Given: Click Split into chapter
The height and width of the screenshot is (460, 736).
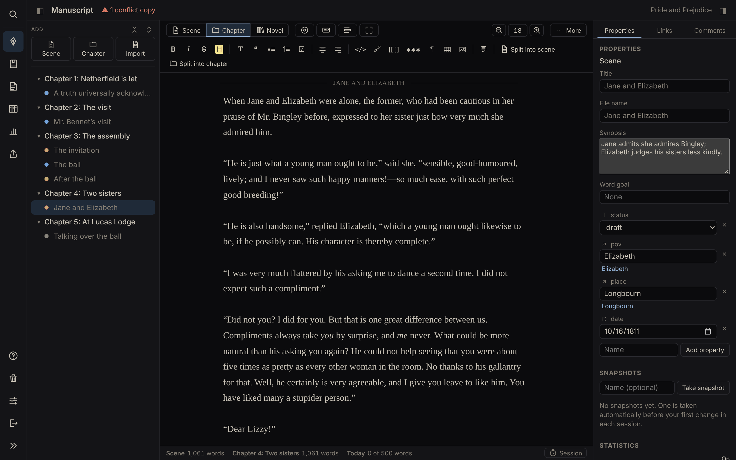Looking at the screenshot, I should click(199, 64).
